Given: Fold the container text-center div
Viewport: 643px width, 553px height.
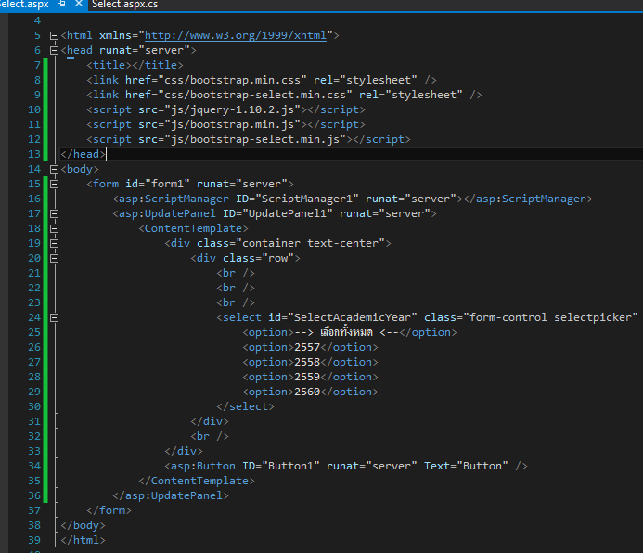Looking at the screenshot, I should [x=54, y=243].
